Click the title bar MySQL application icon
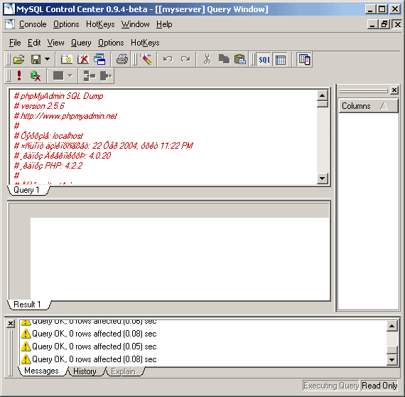Image resolution: width=405 pixels, height=397 pixels. 9,9
